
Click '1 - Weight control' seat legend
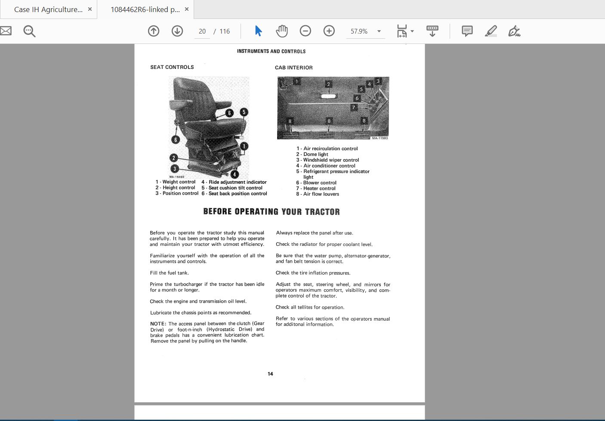[x=176, y=182]
